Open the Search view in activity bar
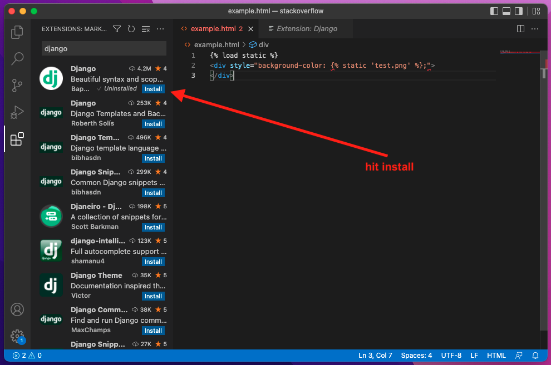Screen dimensions: 551x365 tap(17, 58)
